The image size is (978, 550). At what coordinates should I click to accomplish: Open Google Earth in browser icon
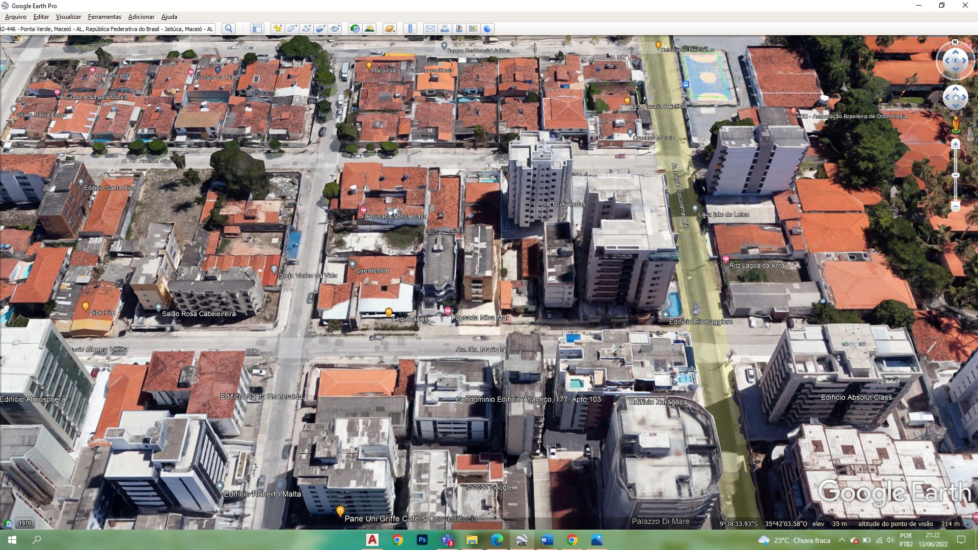(487, 29)
